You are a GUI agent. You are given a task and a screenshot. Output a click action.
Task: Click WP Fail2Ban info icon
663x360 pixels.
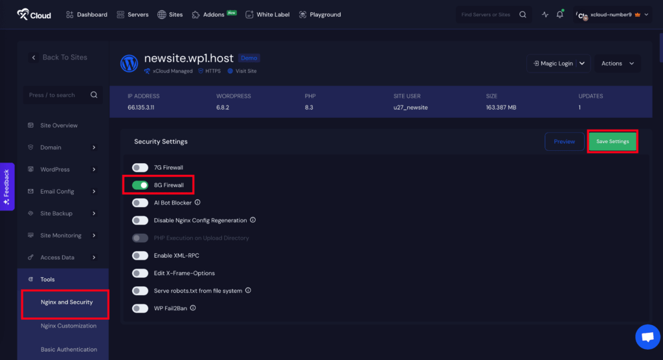(x=193, y=308)
